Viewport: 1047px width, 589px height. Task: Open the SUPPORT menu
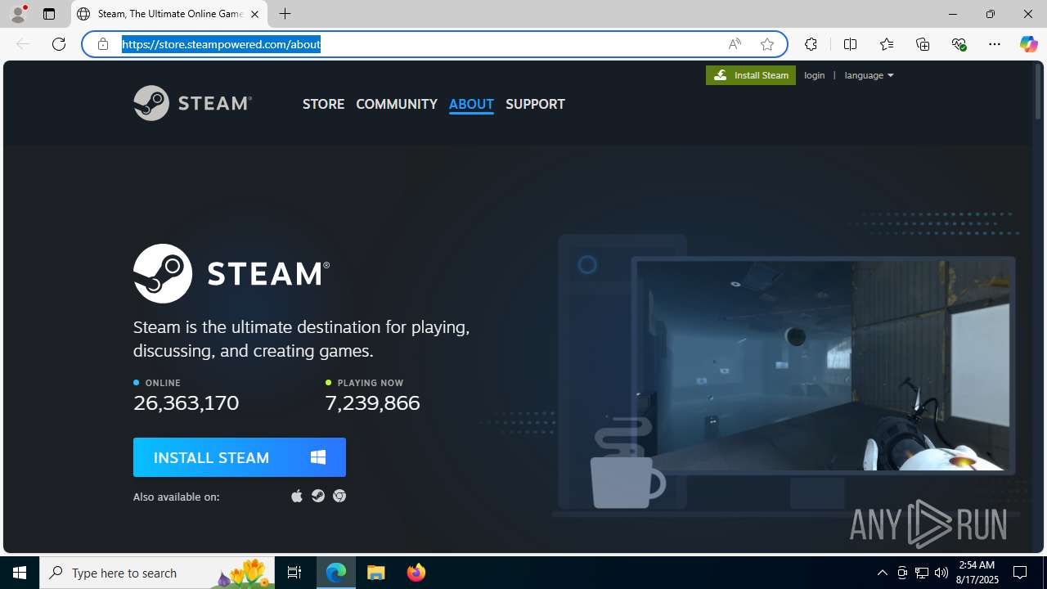click(535, 104)
